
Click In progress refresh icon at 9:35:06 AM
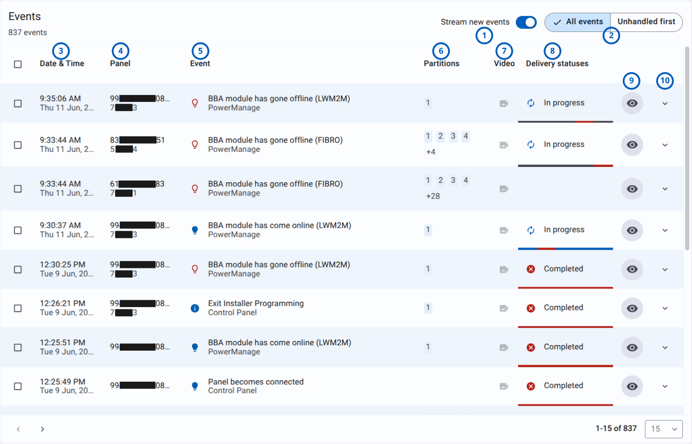click(x=531, y=103)
